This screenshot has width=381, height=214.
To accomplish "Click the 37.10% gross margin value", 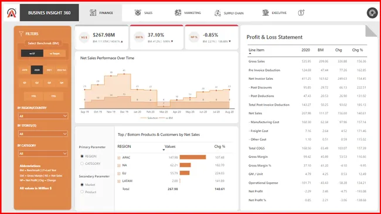I will point(156,35).
